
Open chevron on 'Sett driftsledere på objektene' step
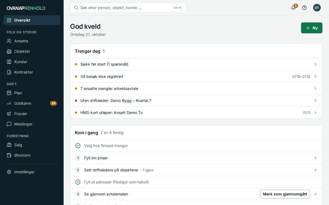(316, 170)
